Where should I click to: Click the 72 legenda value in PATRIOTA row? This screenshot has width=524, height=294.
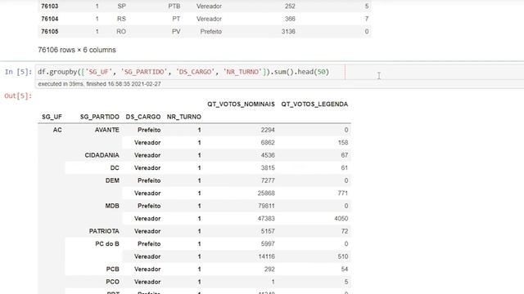click(345, 231)
